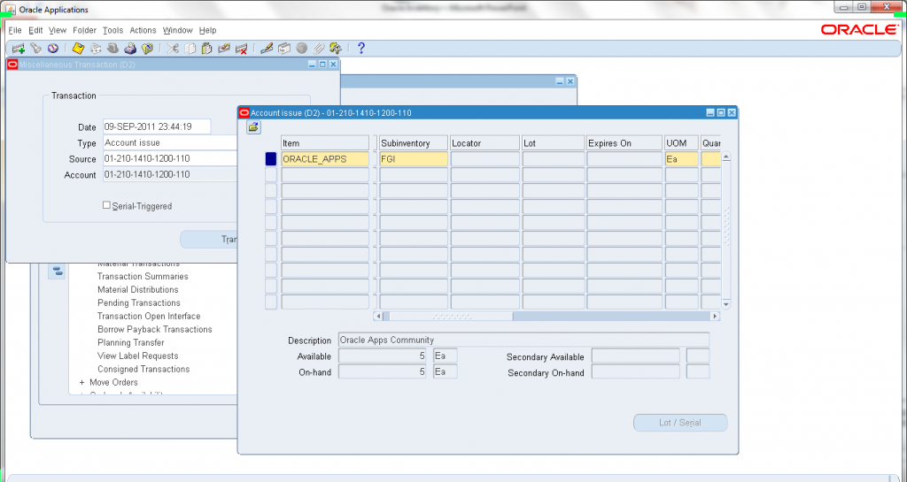The width and height of the screenshot is (907, 482).
Task: Click the Cut scissors icon
Action: click(x=173, y=49)
